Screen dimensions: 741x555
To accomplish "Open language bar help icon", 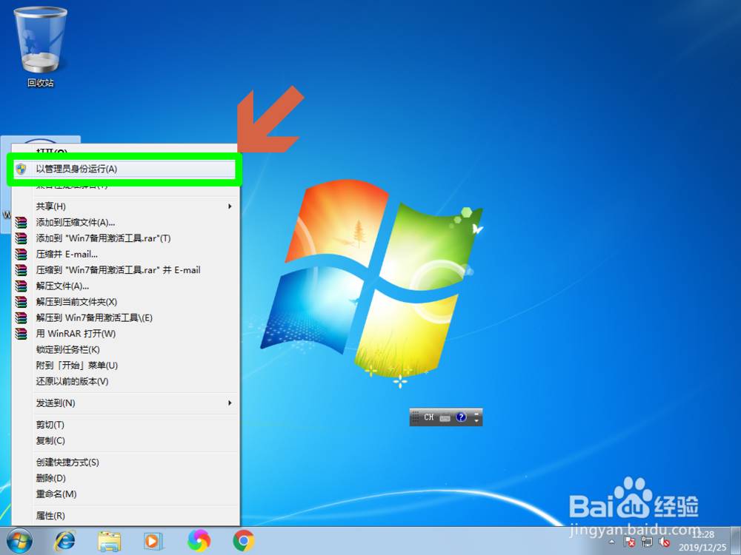I will tap(461, 417).
